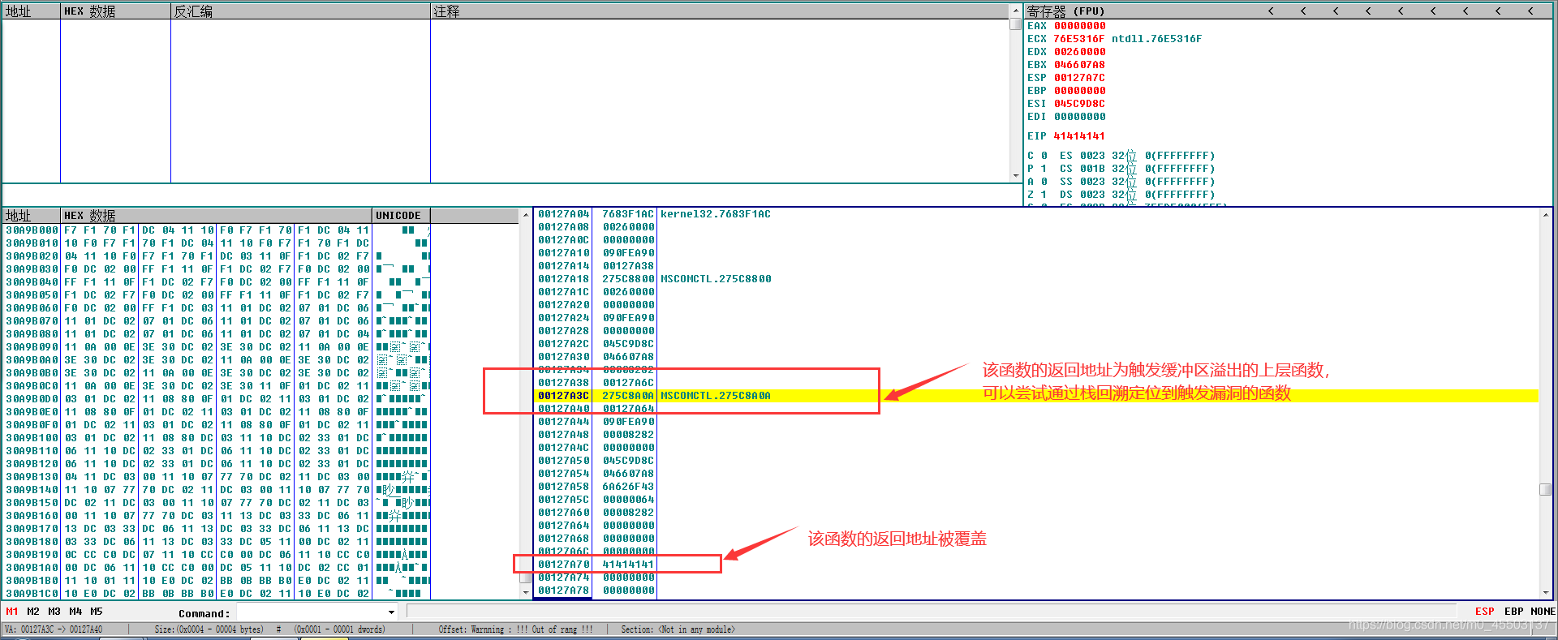Click the kernel32.7683F1AC stack comment
This screenshot has width=1558, height=640.
tap(716, 214)
